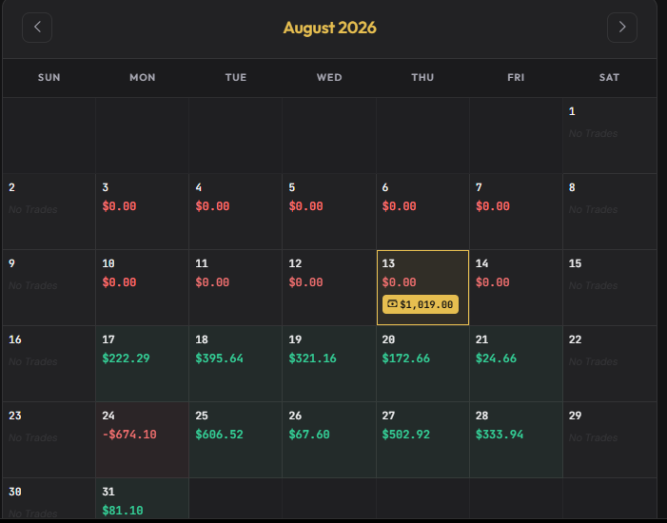This screenshot has width=667, height=523.
Task: Open the $1,019.00 payout badge
Action: coord(421,304)
